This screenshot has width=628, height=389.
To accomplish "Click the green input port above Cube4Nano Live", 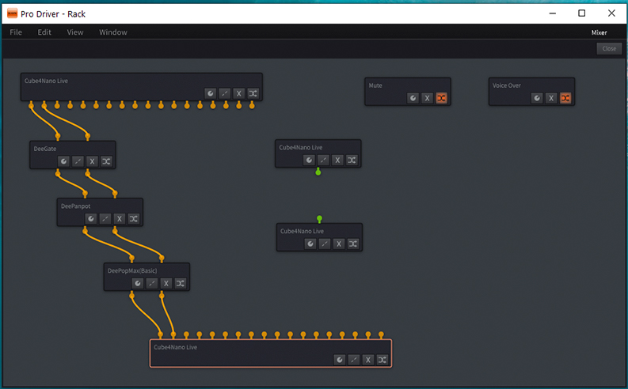I will point(319,219).
